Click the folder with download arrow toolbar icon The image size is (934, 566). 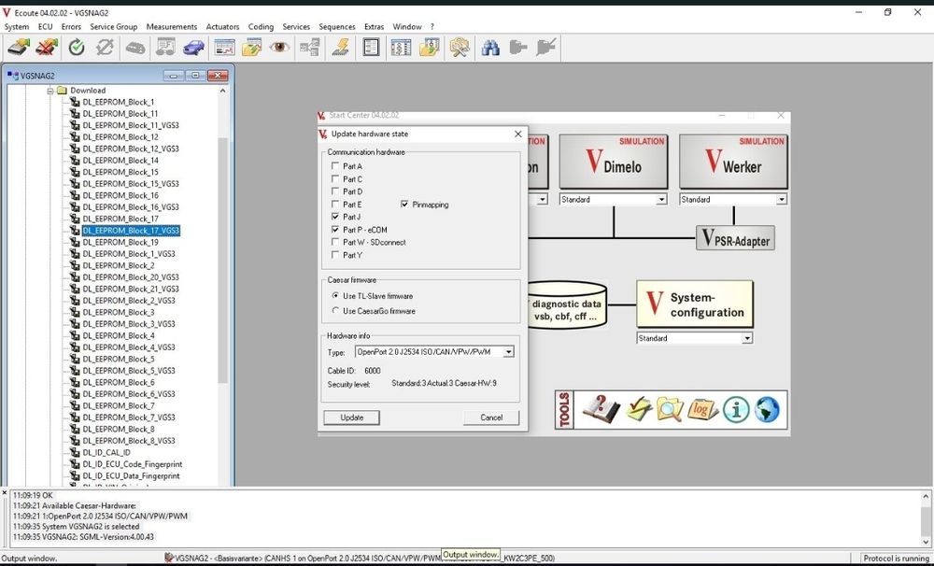pyautogui.click(x=429, y=47)
